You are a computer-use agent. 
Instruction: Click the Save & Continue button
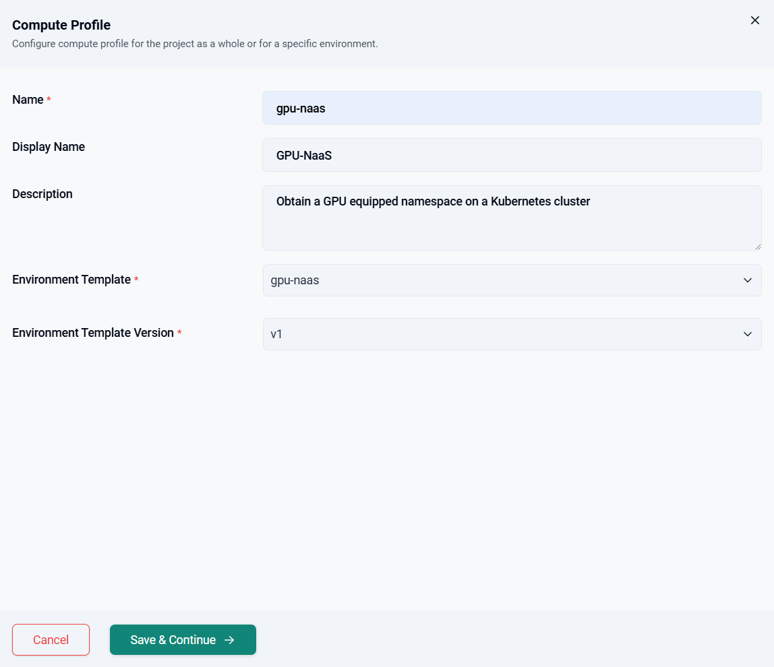[x=183, y=640]
